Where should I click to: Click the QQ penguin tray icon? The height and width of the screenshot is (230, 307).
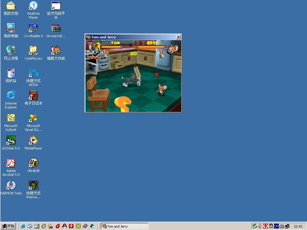point(271,226)
